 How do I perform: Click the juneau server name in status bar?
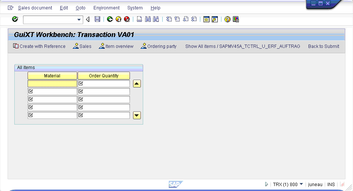tap(315, 185)
